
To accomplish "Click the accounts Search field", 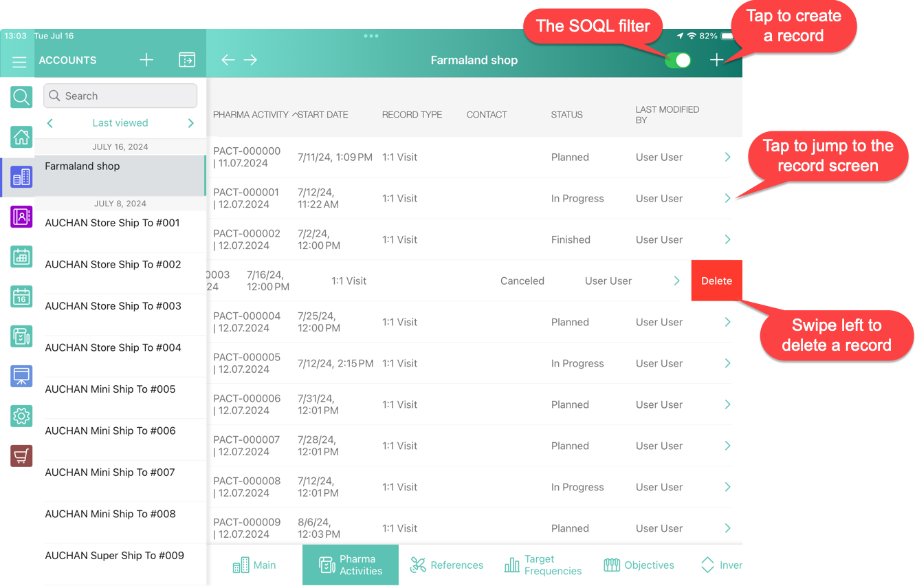I will point(120,96).
